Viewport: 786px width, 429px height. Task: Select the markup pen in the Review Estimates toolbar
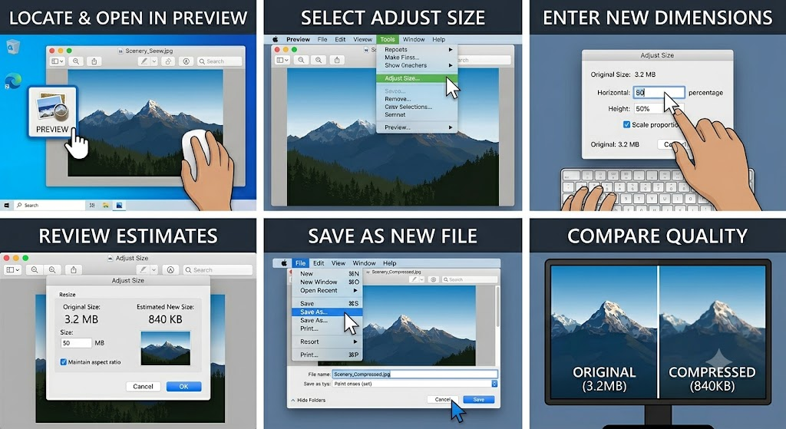[144, 269]
